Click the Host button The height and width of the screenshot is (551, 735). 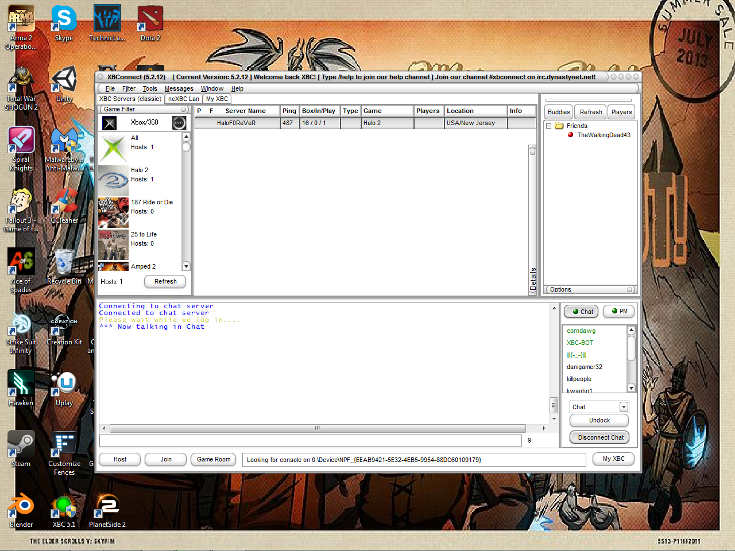[x=120, y=460]
